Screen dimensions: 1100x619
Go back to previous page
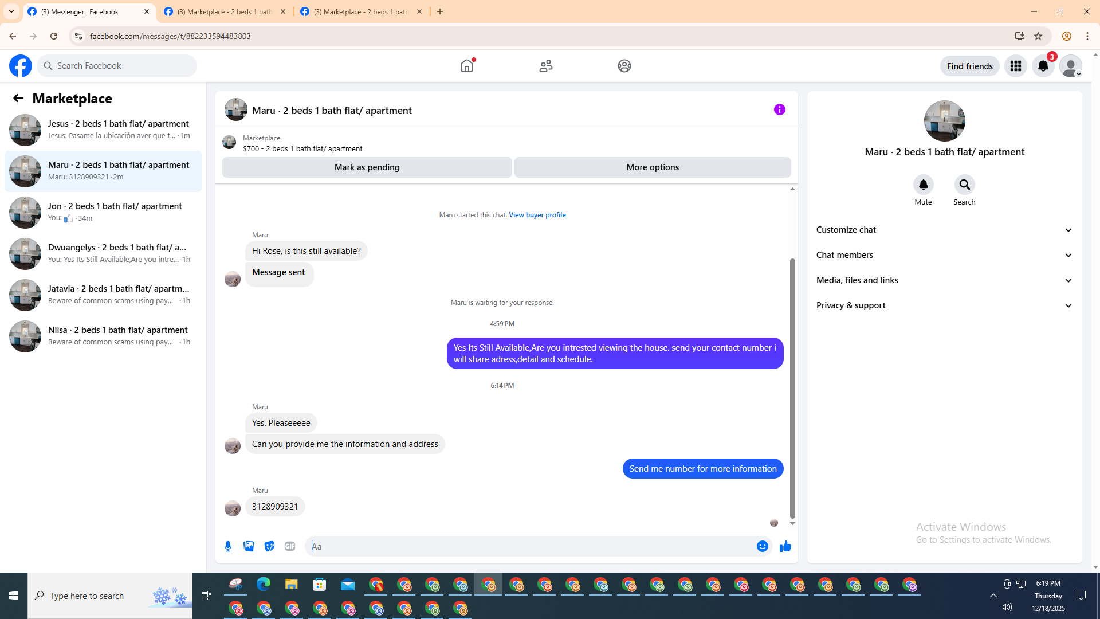pos(13,36)
